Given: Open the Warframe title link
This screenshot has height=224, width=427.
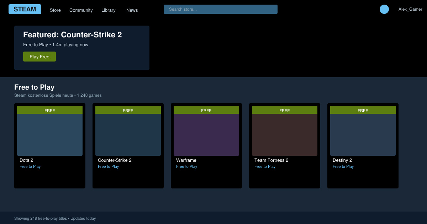Looking at the screenshot, I should [x=186, y=160].
